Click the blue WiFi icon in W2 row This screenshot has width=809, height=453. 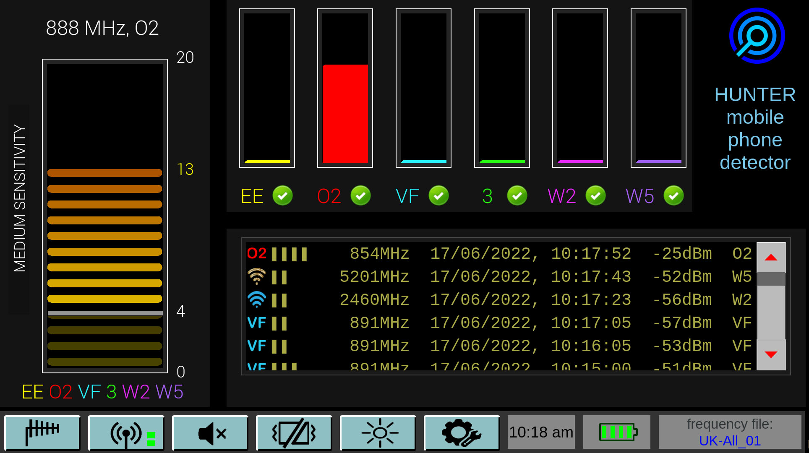tap(257, 299)
